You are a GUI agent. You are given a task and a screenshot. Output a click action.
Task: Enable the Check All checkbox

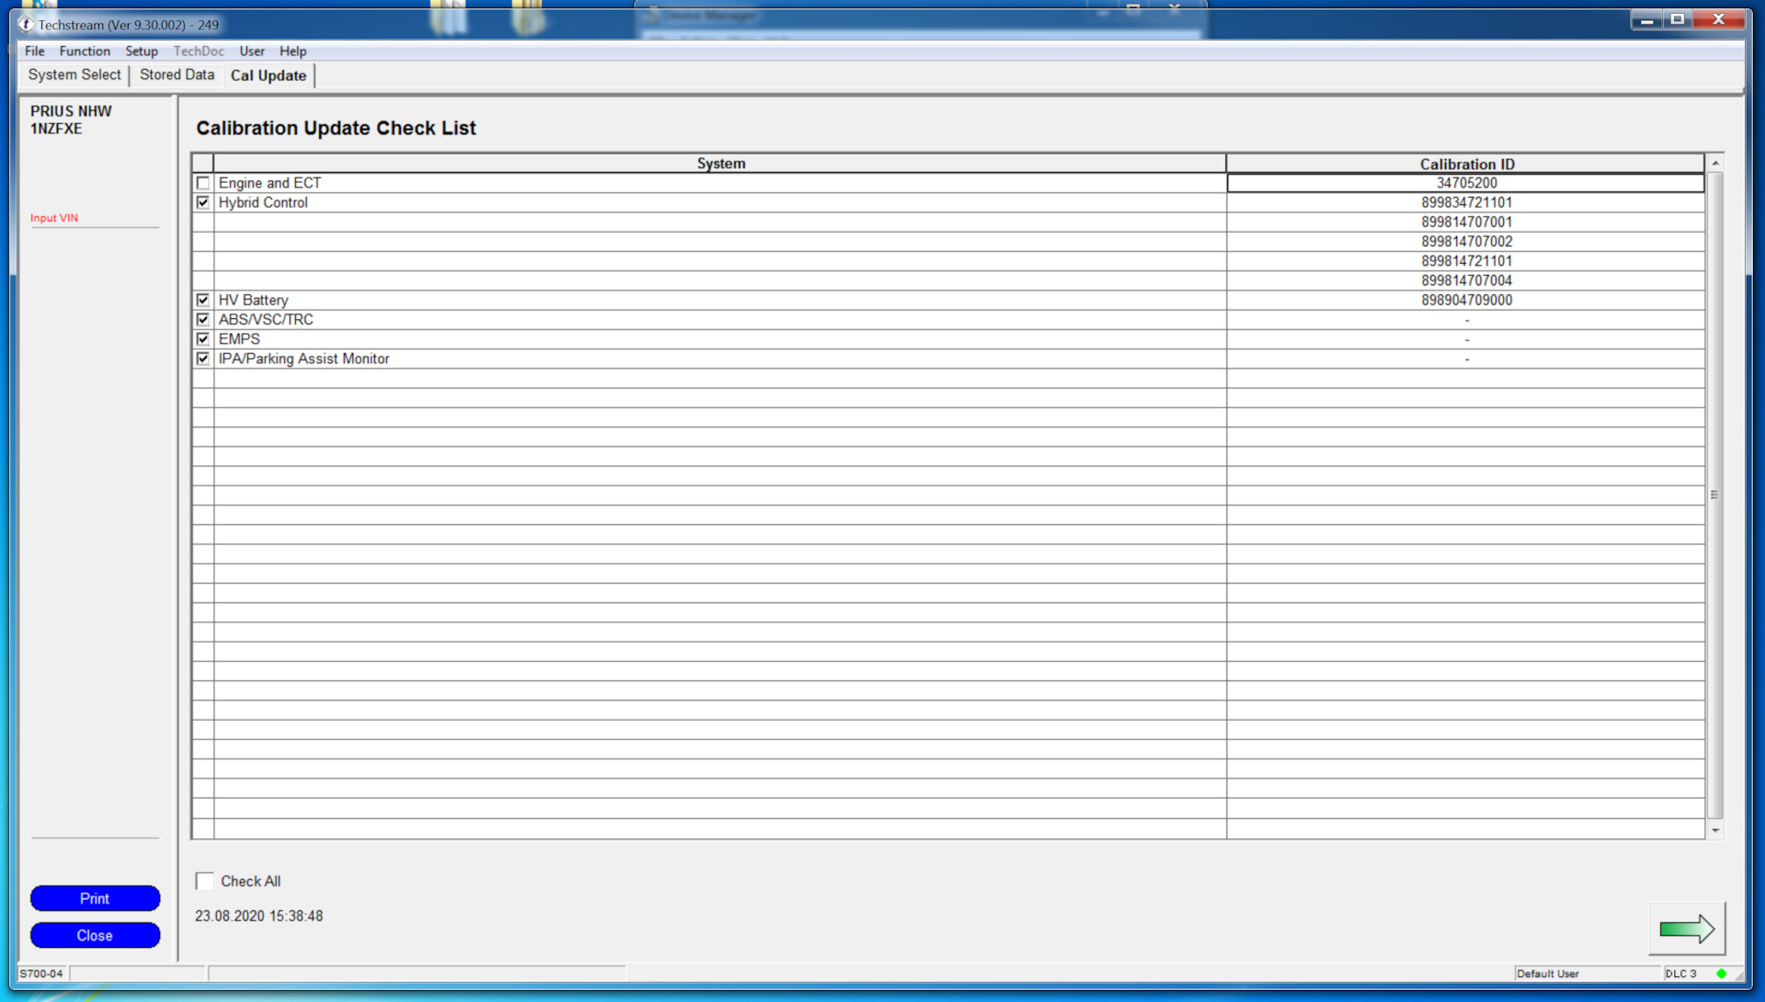click(x=204, y=880)
